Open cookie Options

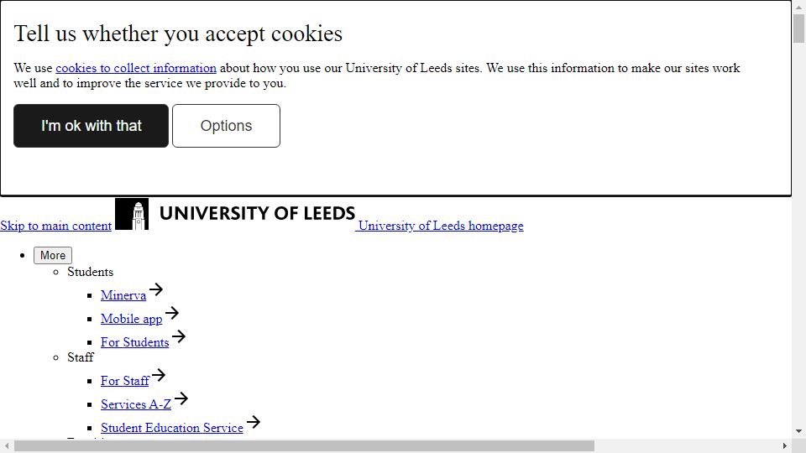click(x=226, y=126)
